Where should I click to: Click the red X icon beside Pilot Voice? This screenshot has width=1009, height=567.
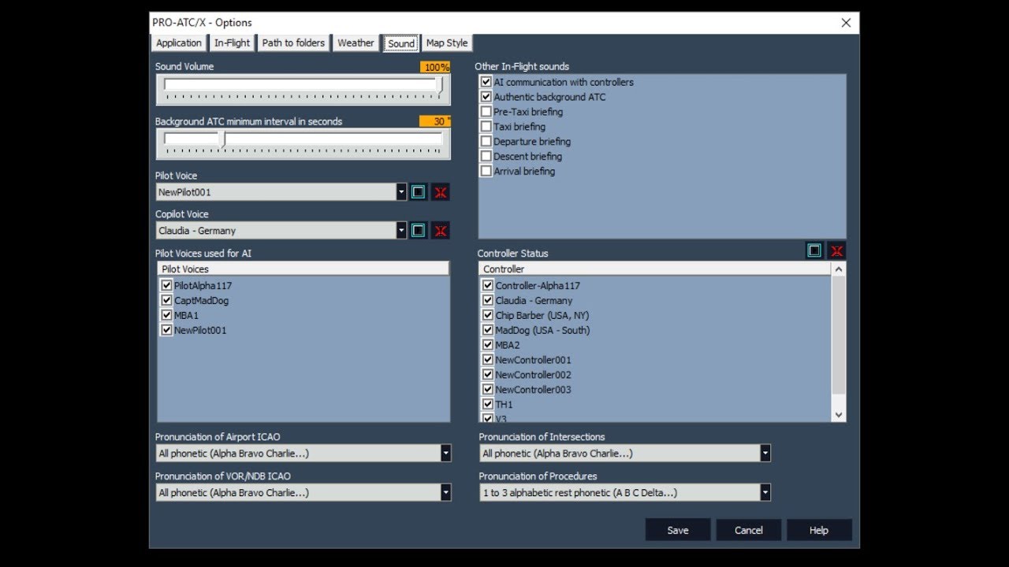441,192
